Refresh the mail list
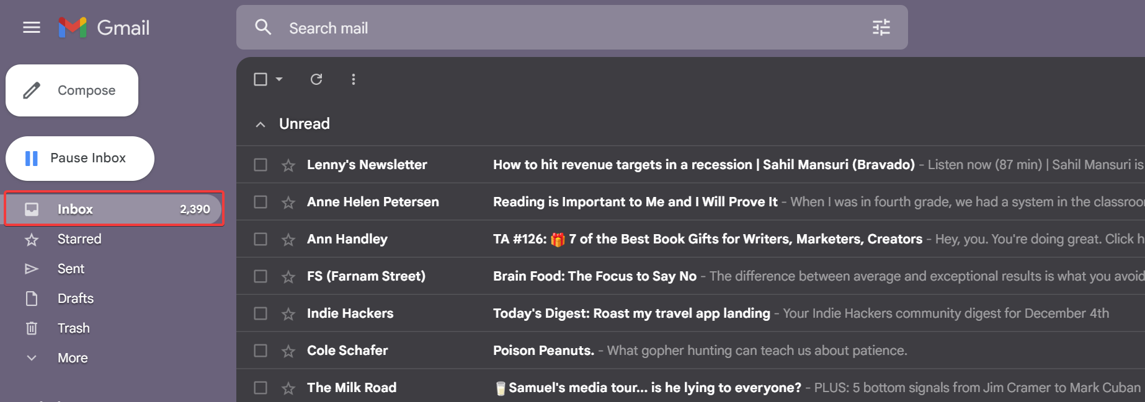1145x402 pixels. tap(316, 79)
